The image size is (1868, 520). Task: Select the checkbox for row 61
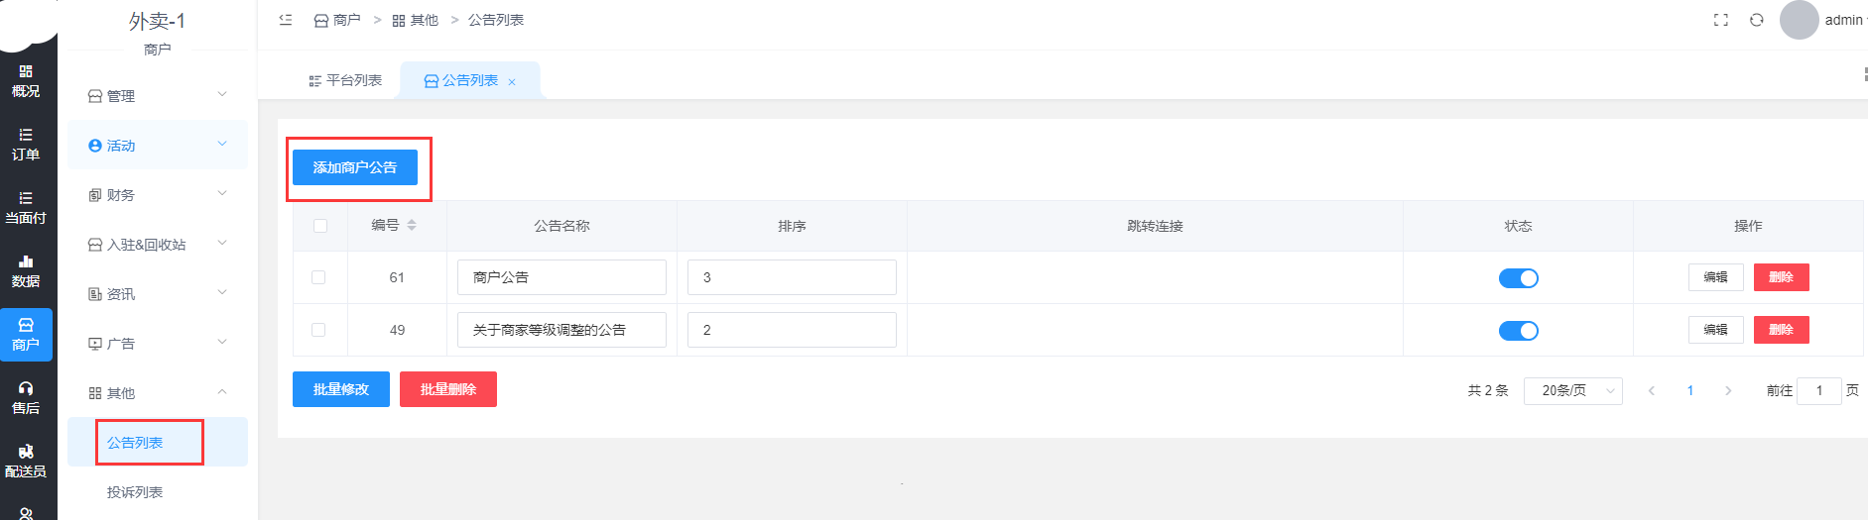point(318,277)
